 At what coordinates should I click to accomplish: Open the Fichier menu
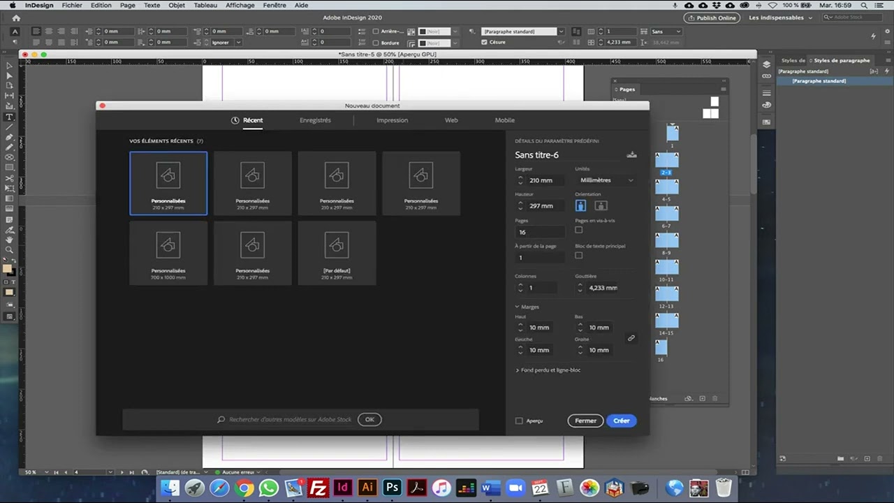71,5
